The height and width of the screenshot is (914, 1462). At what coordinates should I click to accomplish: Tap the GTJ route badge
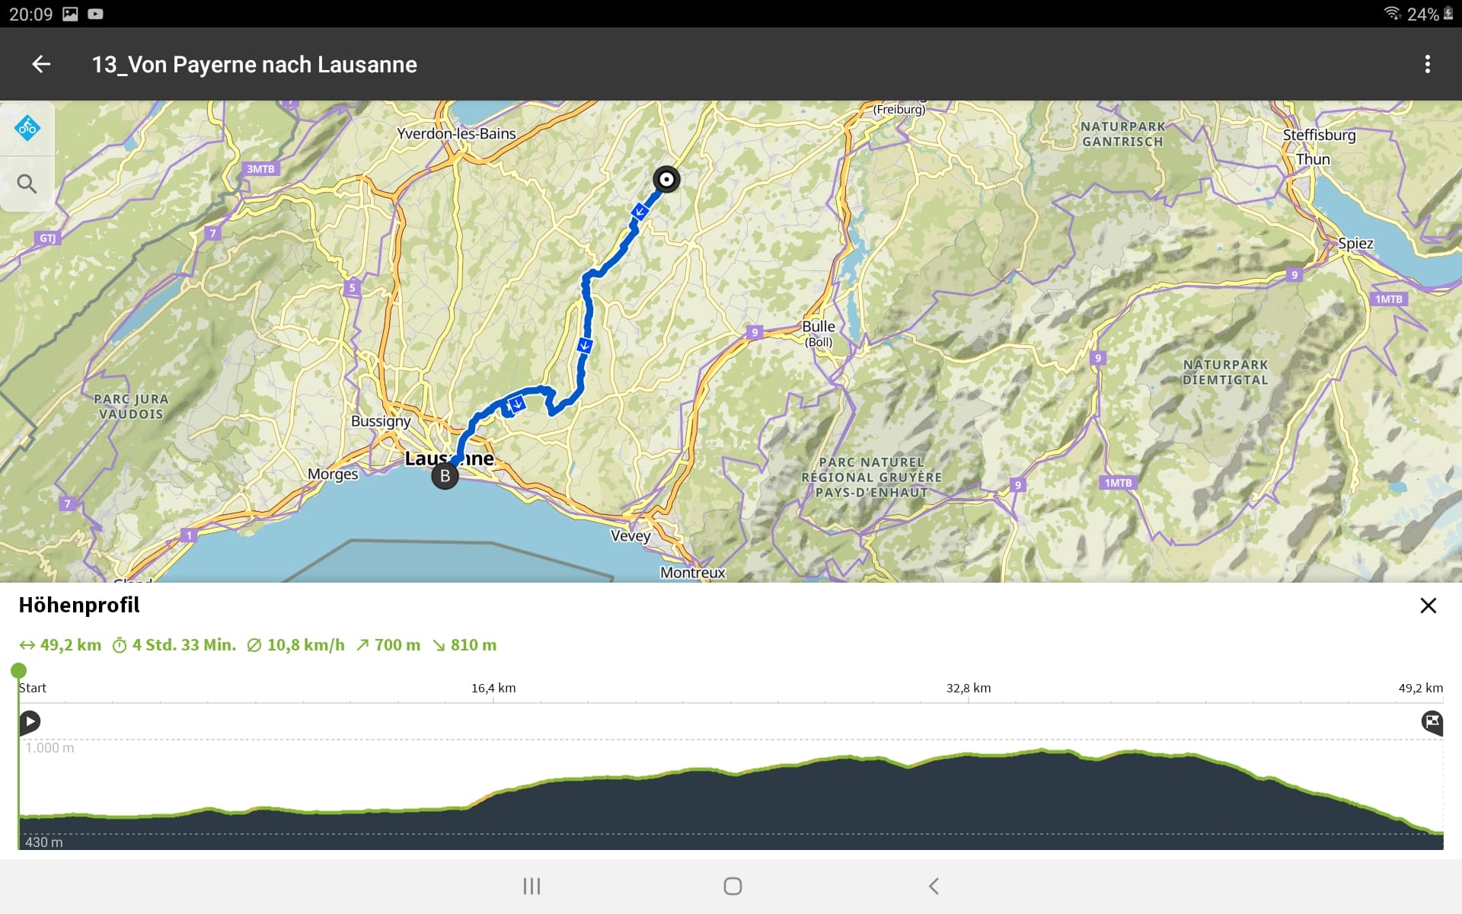[x=47, y=238]
